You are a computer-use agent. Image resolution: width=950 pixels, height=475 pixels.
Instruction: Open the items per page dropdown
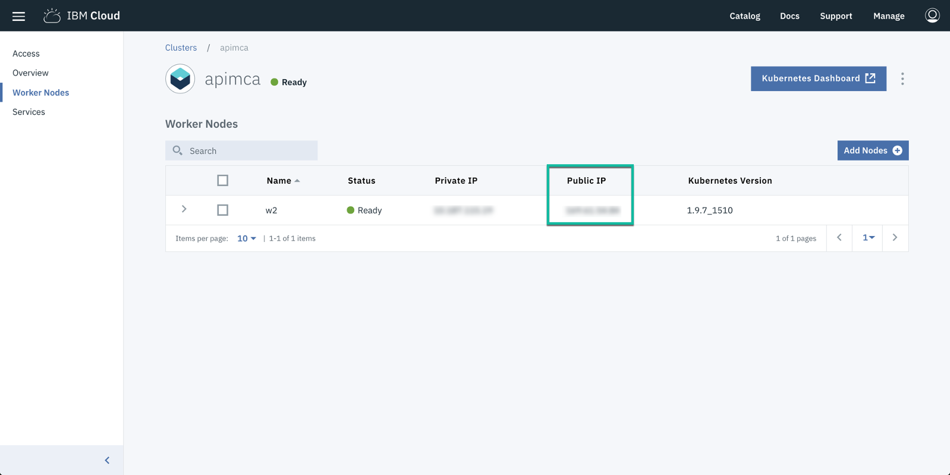pyautogui.click(x=247, y=238)
